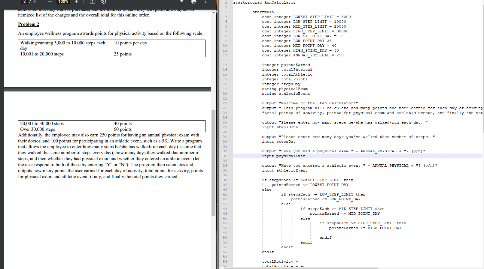484x269 pixels.
Task: Click line number 1 in the editor gutter
Action: pos(226,2)
